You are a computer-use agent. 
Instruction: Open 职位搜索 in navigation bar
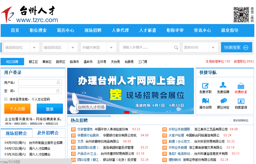[38, 30]
